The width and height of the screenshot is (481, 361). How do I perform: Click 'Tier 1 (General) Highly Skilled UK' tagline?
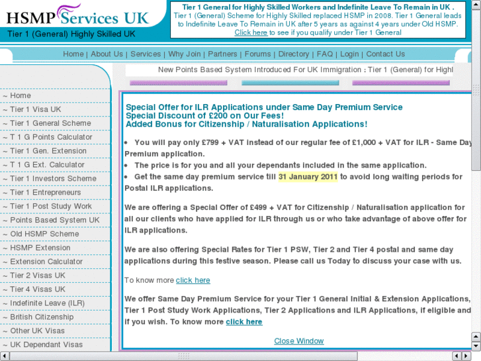coord(71,34)
